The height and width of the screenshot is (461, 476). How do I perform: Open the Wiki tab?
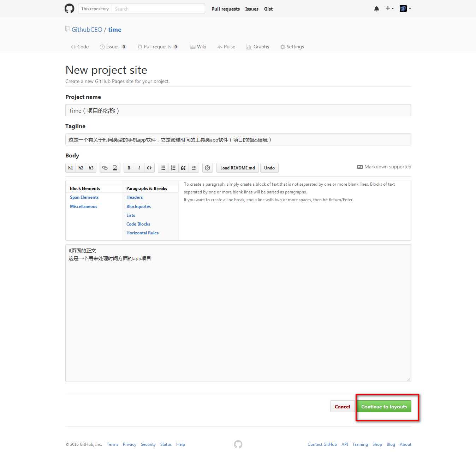[x=198, y=47]
